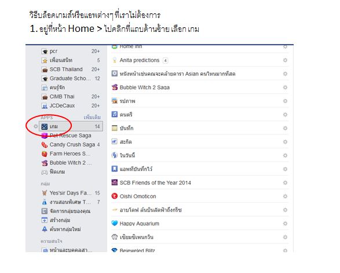
Task: Open the เกม (Games) sidebar item
Action: (71, 126)
